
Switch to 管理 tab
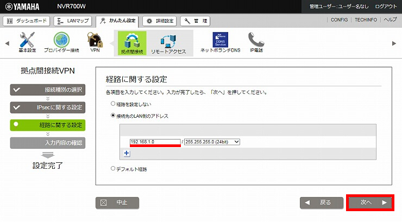(x=195, y=21)
